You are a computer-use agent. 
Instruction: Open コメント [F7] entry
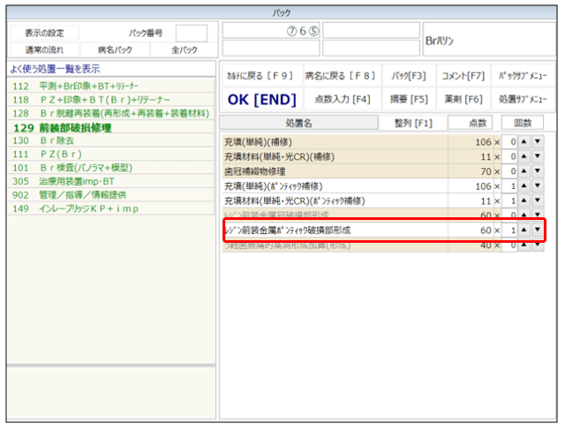point(463,75)
